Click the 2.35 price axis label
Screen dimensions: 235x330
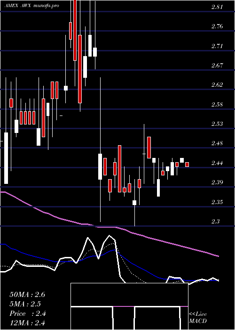click(217, 202)
